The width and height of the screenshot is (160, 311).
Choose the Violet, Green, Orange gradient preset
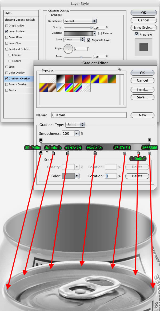tap(112, 79)
